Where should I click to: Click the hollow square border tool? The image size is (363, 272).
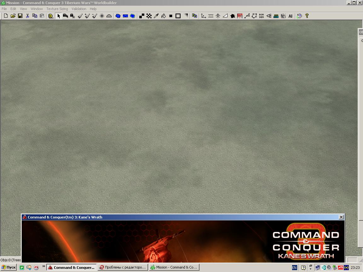(x=178, y=16)
